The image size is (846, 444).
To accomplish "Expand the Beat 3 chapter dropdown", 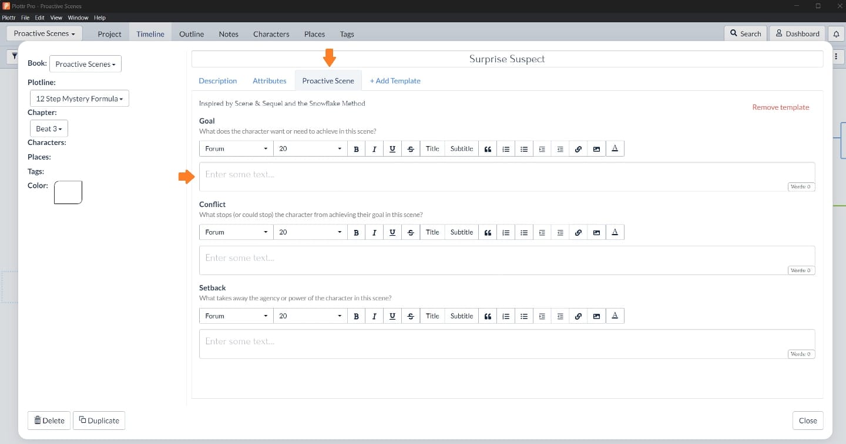I will [49, 128].
